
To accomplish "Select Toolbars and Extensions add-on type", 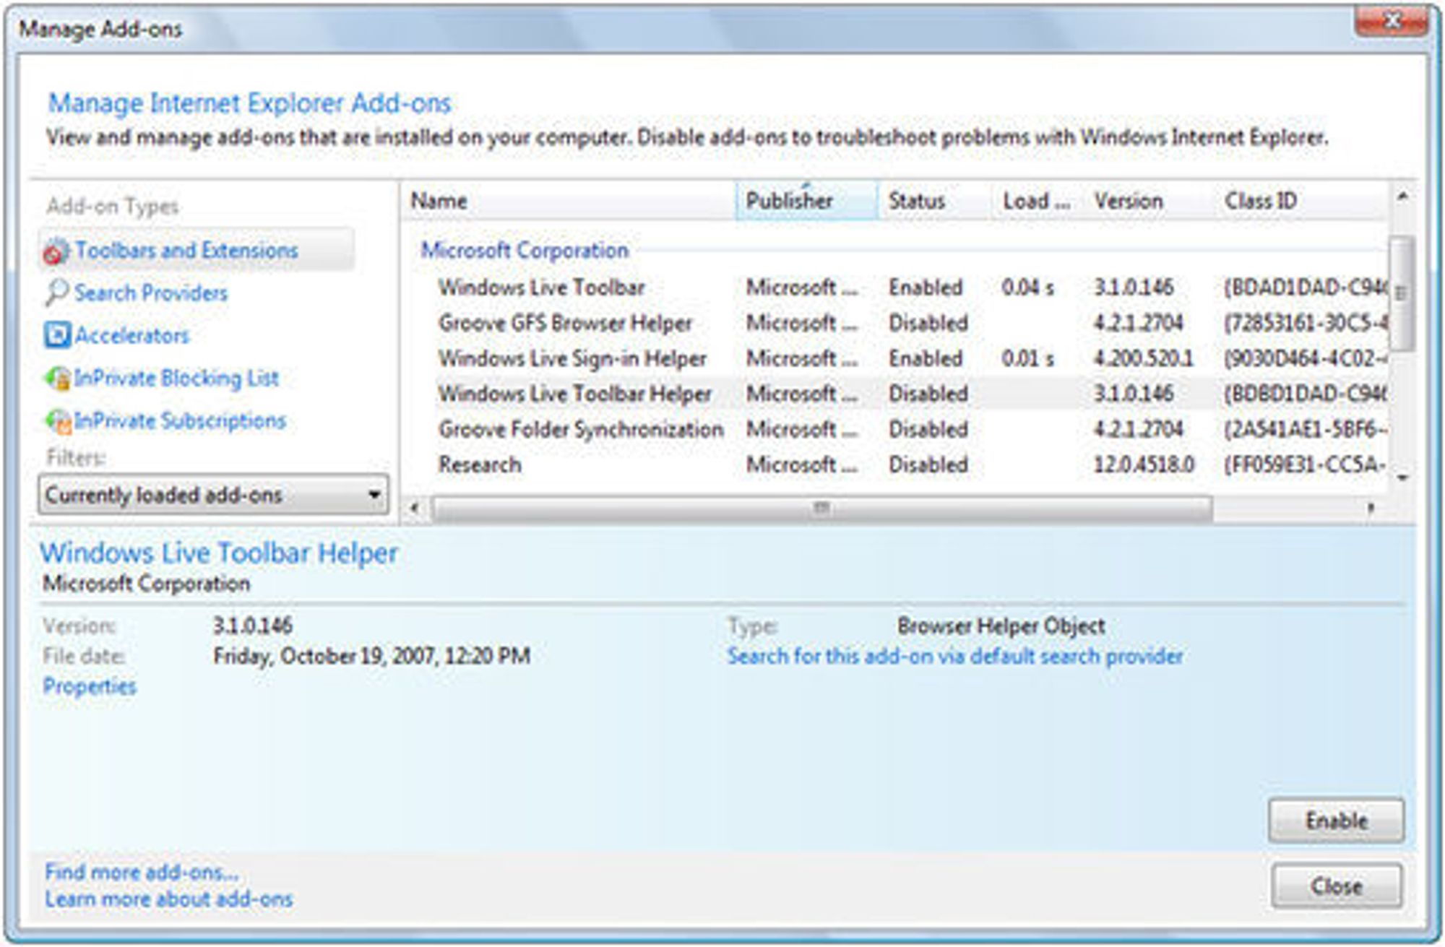I will click(x=197, y=250).
